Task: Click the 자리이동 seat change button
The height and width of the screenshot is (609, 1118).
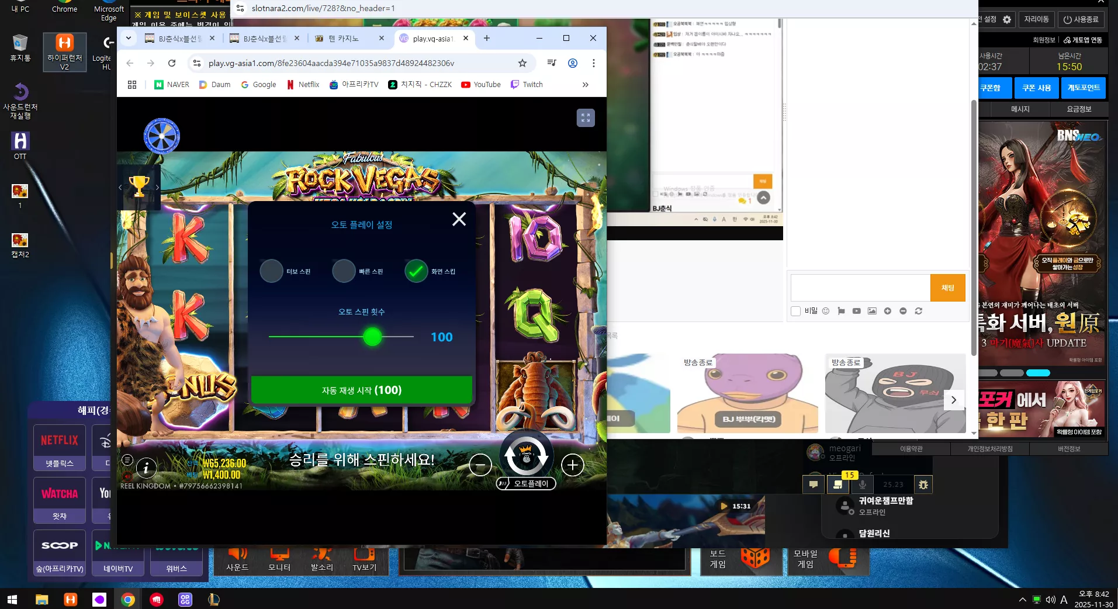Action: [x=1036, y=19]
